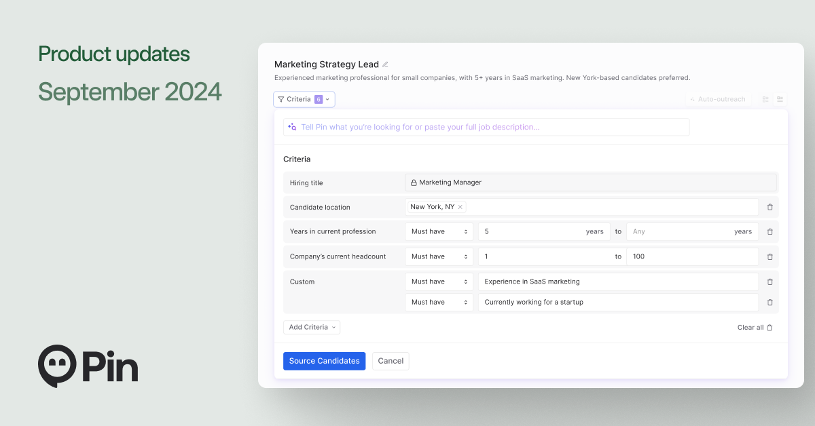Image resolution: width=815 pixels, height=426 pixels.
Task: Click the Pin logo
Action: [x=87, y=366]
